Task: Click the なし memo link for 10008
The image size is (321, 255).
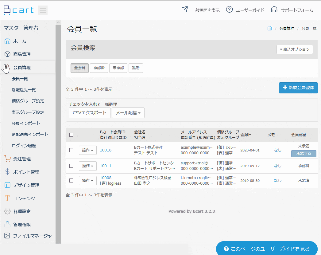Action: (278, 180)
